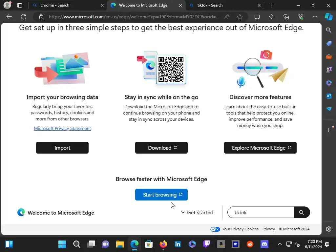Open sidebar Drop paper plane icon
The image size is (336, 252).
[x=329, y=109]
